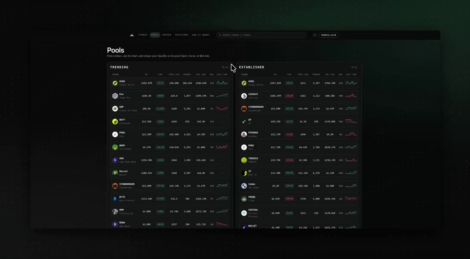Image resolution: width=470 pixels, height=259 pixels.
Task: Click the USDG token icon in Trending
Action: pos(115,83)
